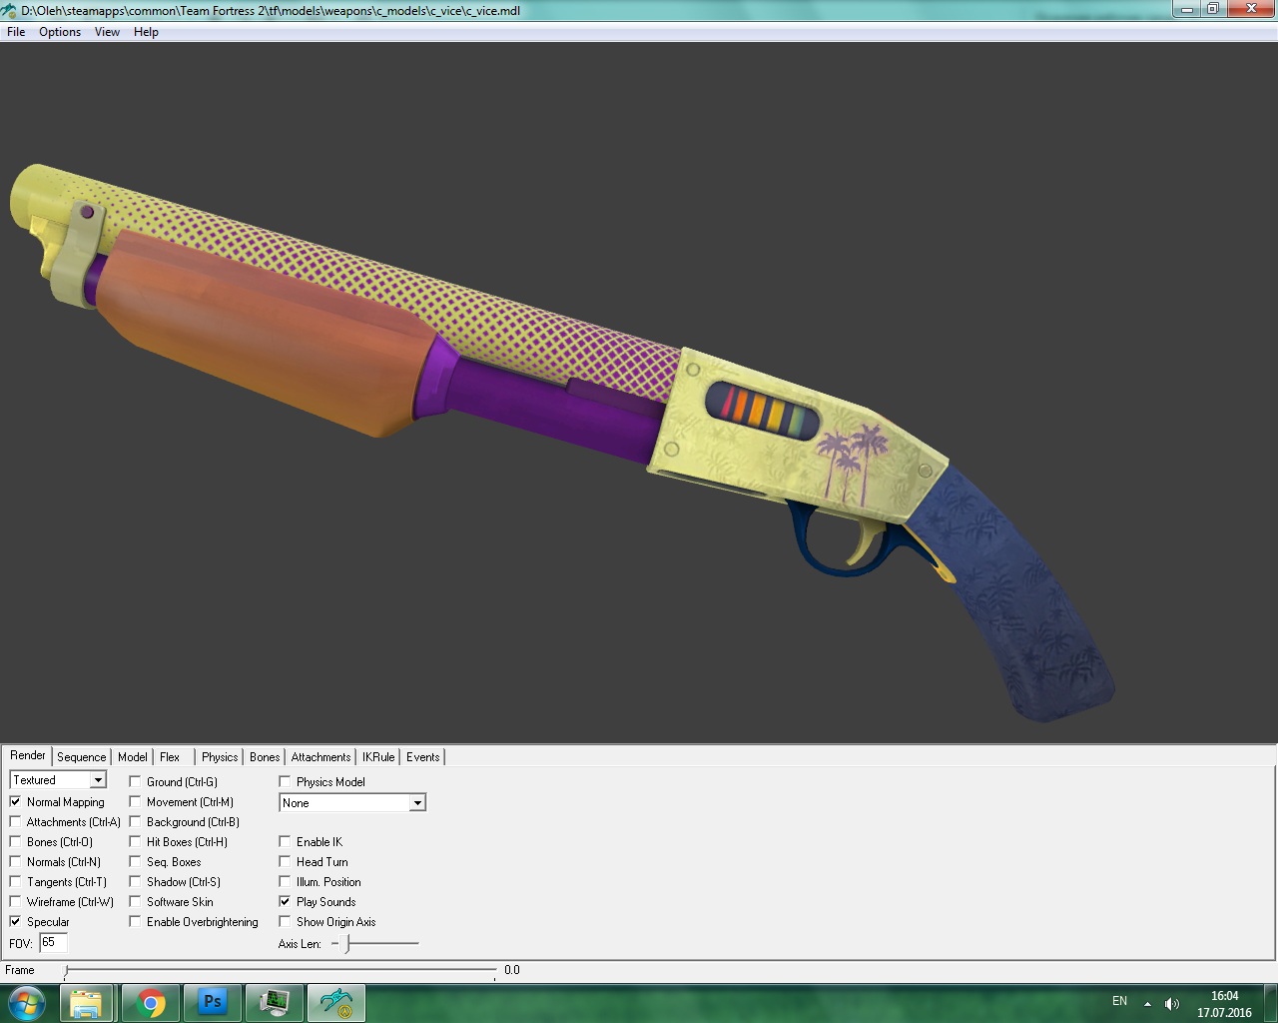Open the Options menu

pyautogui.click(x=60, y=32)
